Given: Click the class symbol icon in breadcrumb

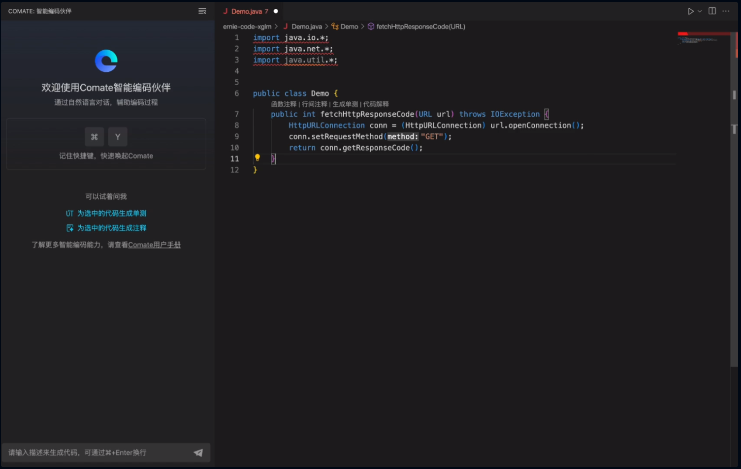Looking at the screenshot, I should pos(335,27).
